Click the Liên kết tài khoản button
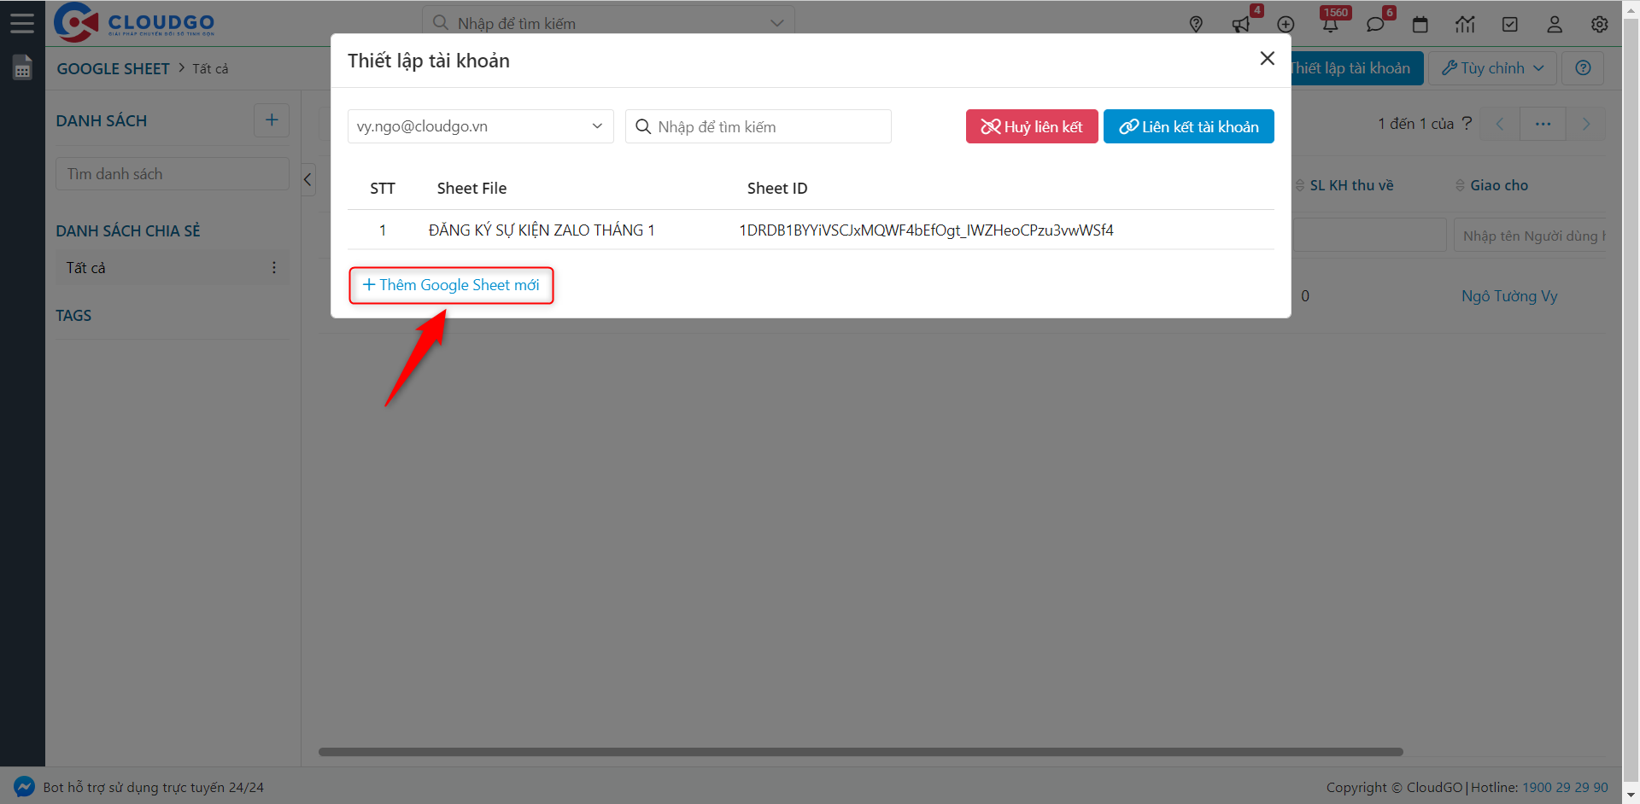The width and height of the screenshot is (1640, 804). point(1188,126)
